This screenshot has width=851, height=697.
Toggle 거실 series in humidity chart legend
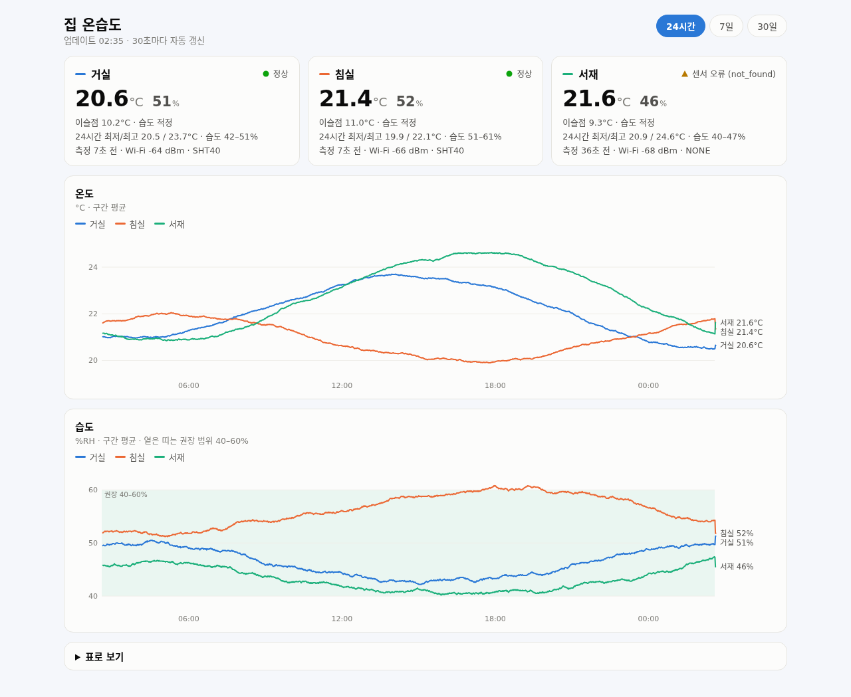[90, 457]
